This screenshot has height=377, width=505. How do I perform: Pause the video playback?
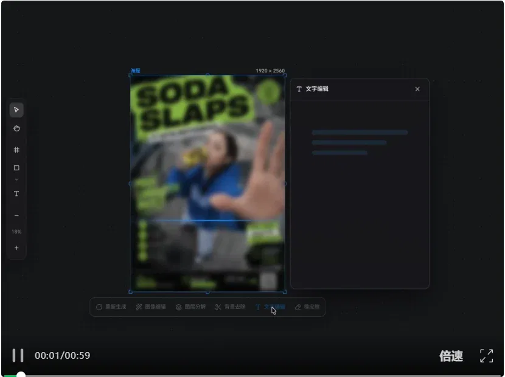coord(18,356)
